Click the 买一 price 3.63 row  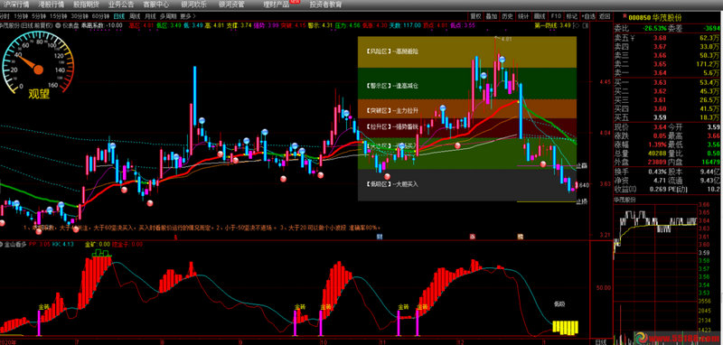coord(667,82)
